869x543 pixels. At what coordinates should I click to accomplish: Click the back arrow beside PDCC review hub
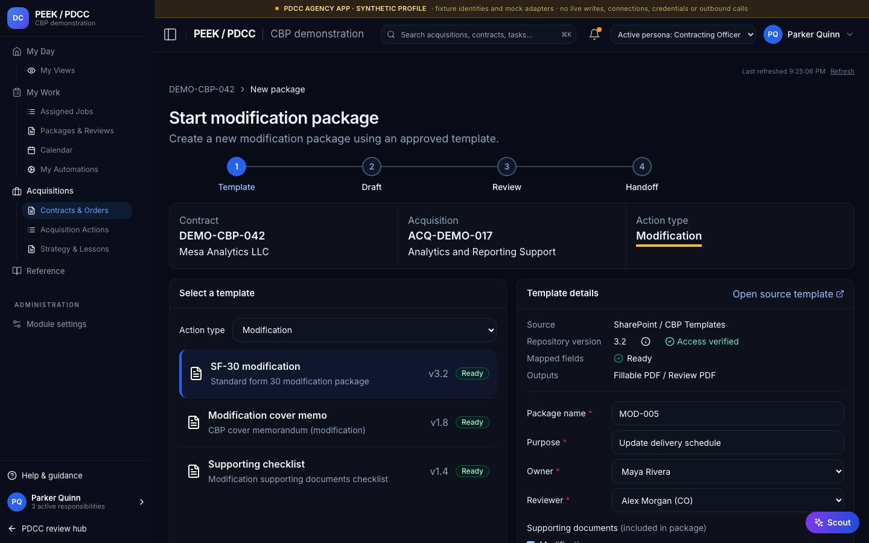pyautogui.click(x=12, y=529)
